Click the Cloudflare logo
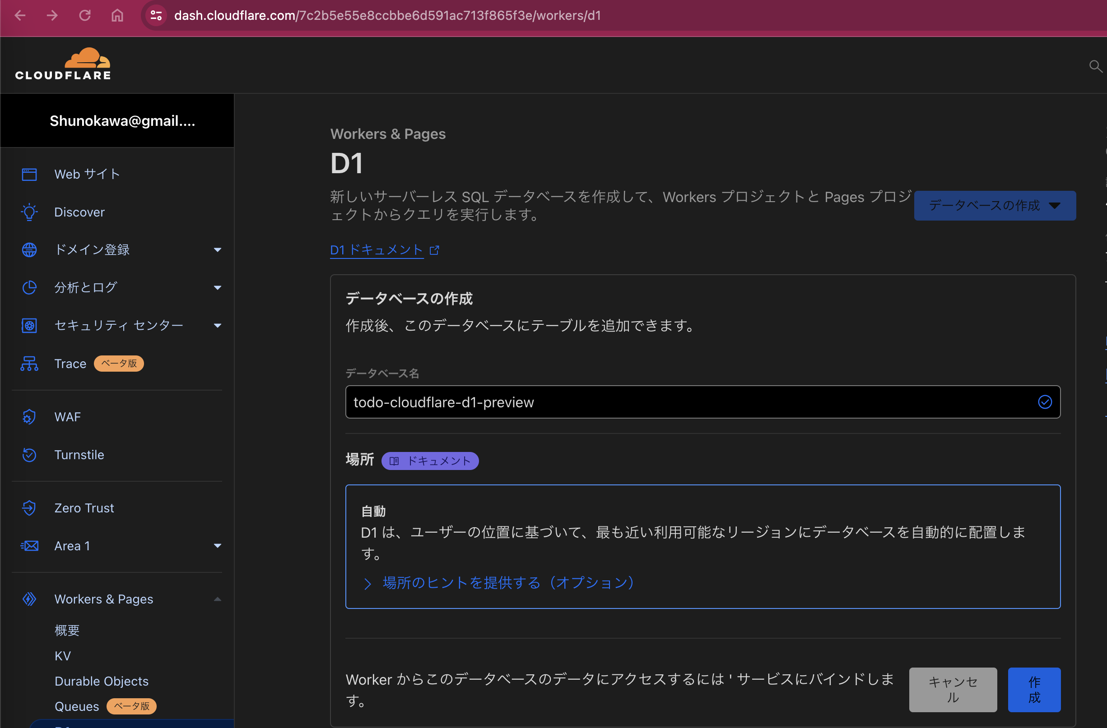The height and width of the screenshot is (728, 1107). pos(63,63)
